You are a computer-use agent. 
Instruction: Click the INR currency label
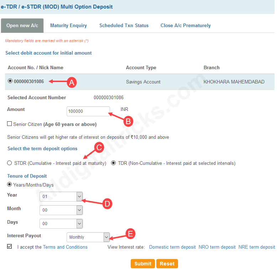click(124, 109)
